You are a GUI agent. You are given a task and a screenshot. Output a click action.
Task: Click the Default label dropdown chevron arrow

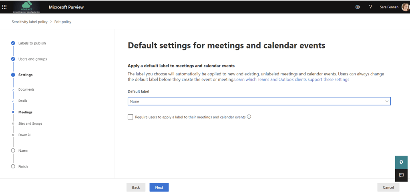[387, 101]
